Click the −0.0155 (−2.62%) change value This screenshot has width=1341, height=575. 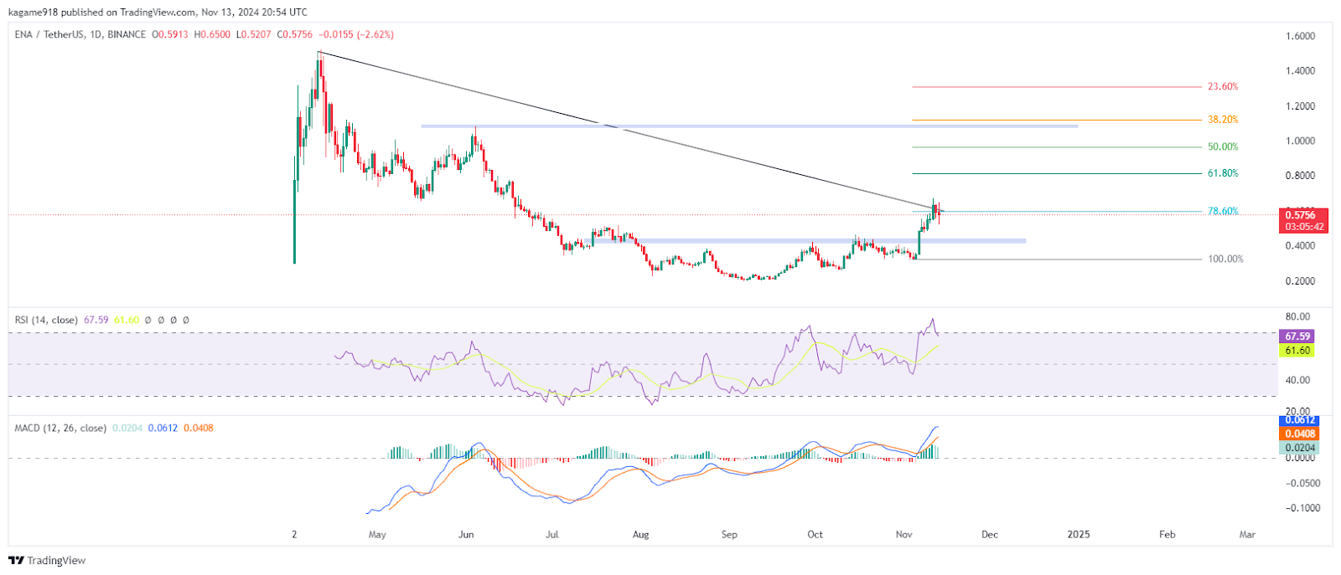(x=355, y=35)
